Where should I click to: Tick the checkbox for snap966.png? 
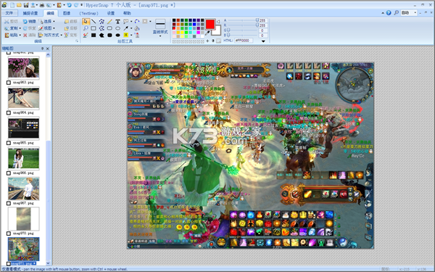click(9, 173)
